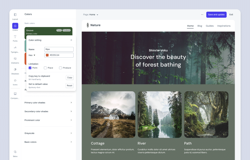Click the Path image thumbnail
Viewport: 250px width, 160px height.
[x=206, y=114]
